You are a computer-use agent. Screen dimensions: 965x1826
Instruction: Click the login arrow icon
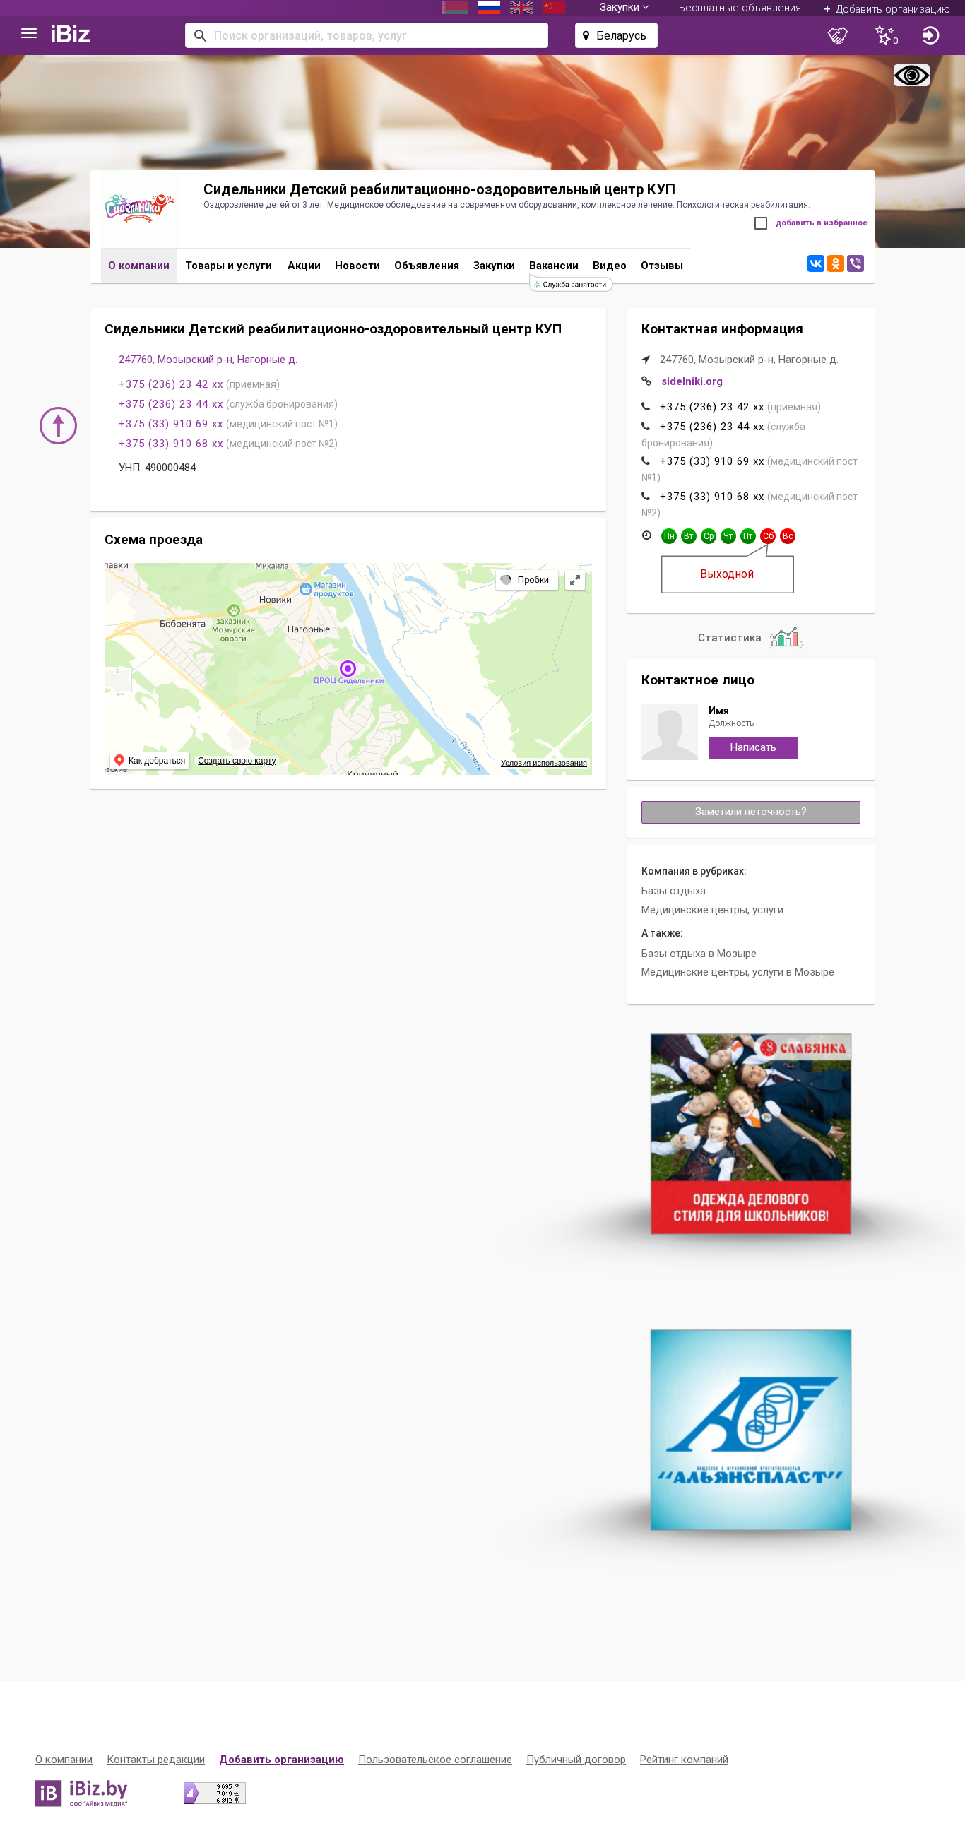[930, 35]
